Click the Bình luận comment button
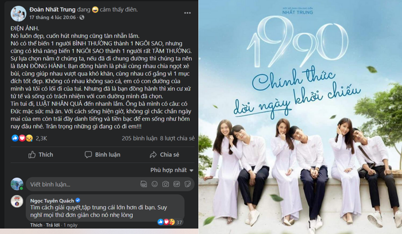The width and height of the screenshot is (402, 234). coord(103,155)
